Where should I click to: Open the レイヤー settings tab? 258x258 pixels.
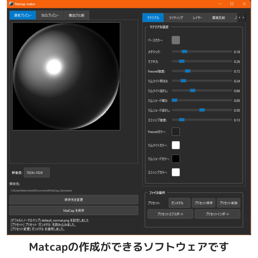coord(198,18)
